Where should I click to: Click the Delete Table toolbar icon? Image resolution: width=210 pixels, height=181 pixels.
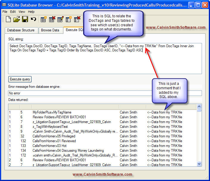point(52,20)
